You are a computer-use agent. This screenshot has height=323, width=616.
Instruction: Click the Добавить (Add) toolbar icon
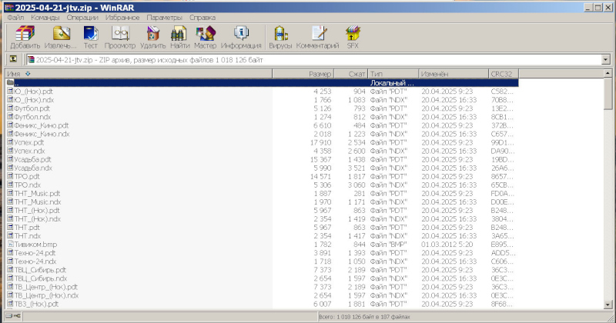click(25, 34)
